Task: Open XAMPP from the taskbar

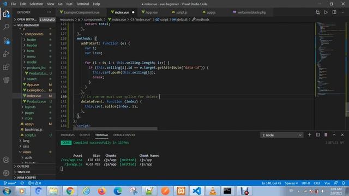Action: 181,191
